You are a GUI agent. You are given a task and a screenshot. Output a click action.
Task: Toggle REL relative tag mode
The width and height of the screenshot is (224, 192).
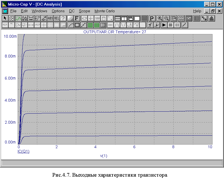coord(57,18)
